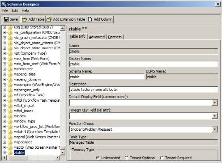Open Foreign Key Field dropdown
222x163 pixels.
tap(214, 116)
